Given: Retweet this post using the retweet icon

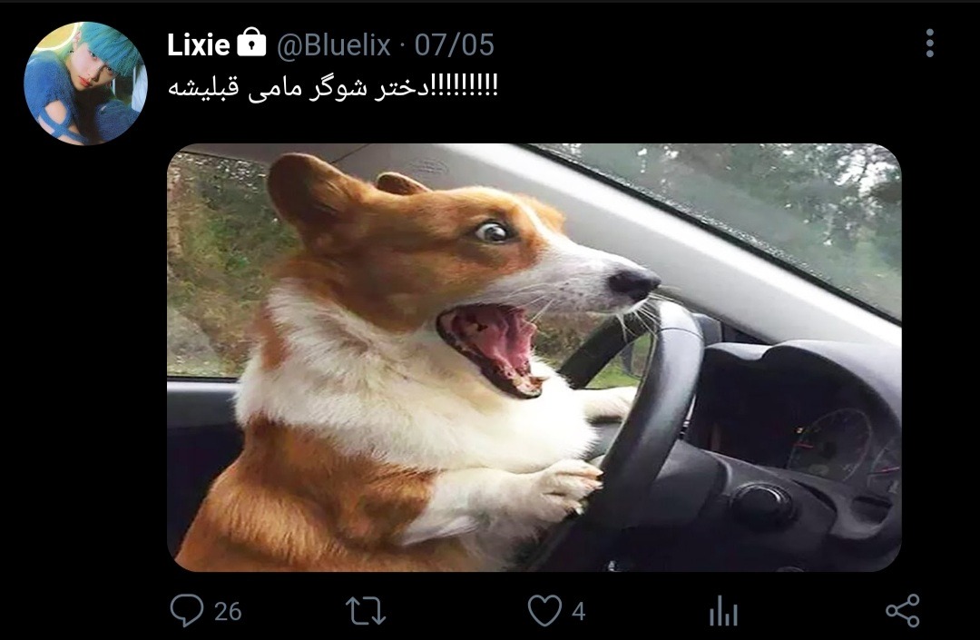Looking at the screenshot, I should tap(366, 611).
